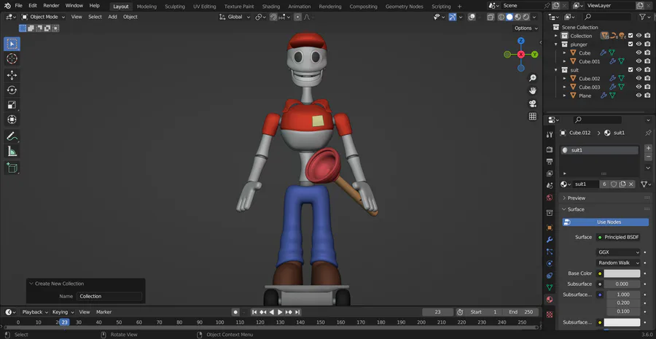
Task: Open the Render menu
Action: tap(51, 6)
